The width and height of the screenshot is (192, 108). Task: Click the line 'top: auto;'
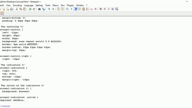[9, 74]
